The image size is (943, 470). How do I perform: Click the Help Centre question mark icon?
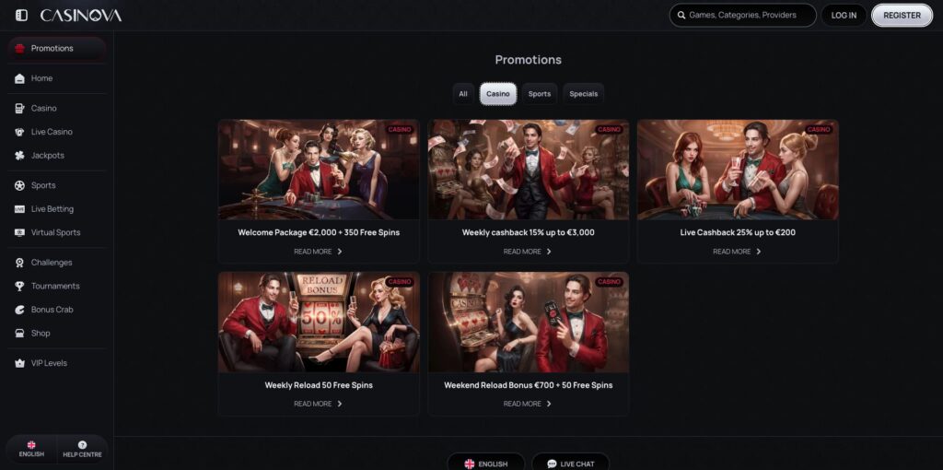click(x=82, y=445)
